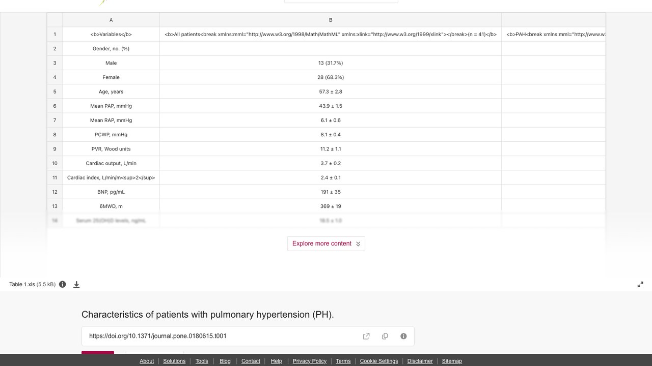Select the 'Age, years' cell
Screen dimensions: 652x366
(x=111, y=91)
